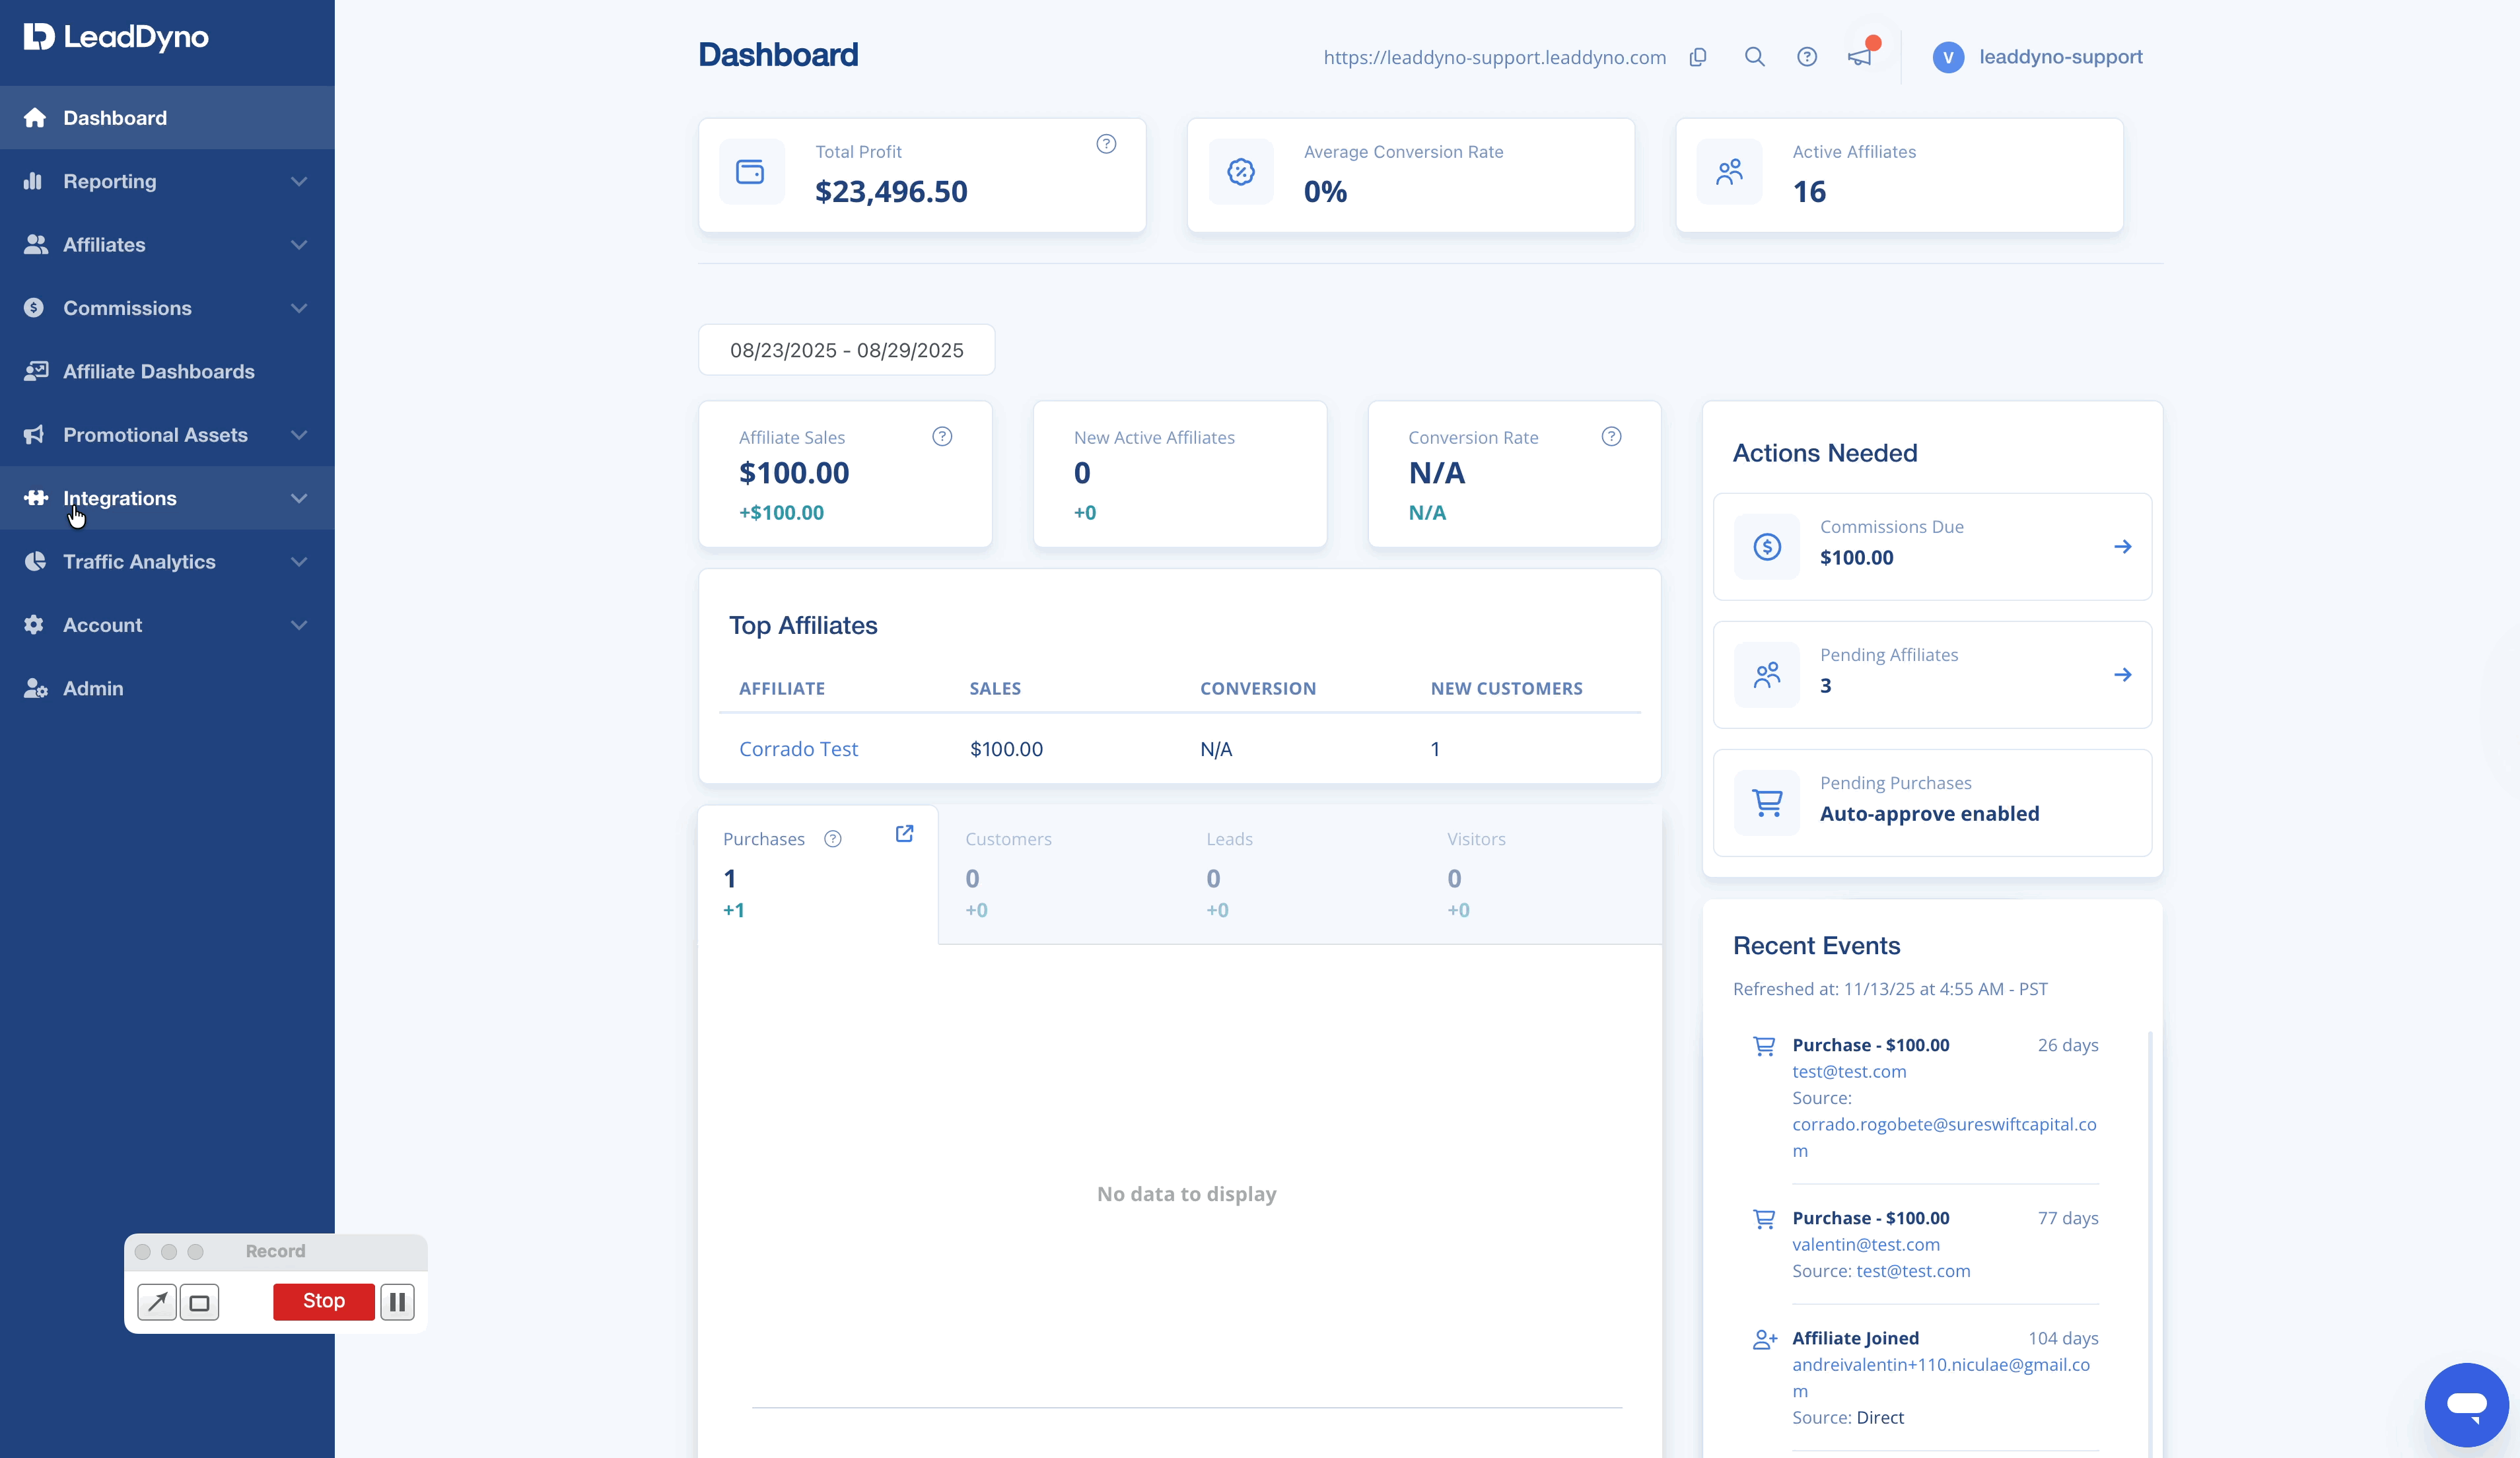Screen dimensions: 2520x1458
Task: Click NEW CUSTOMERS column header
Action: 1506,688
